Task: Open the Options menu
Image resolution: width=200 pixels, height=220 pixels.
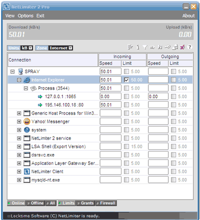Action: (x=25, y=15)
